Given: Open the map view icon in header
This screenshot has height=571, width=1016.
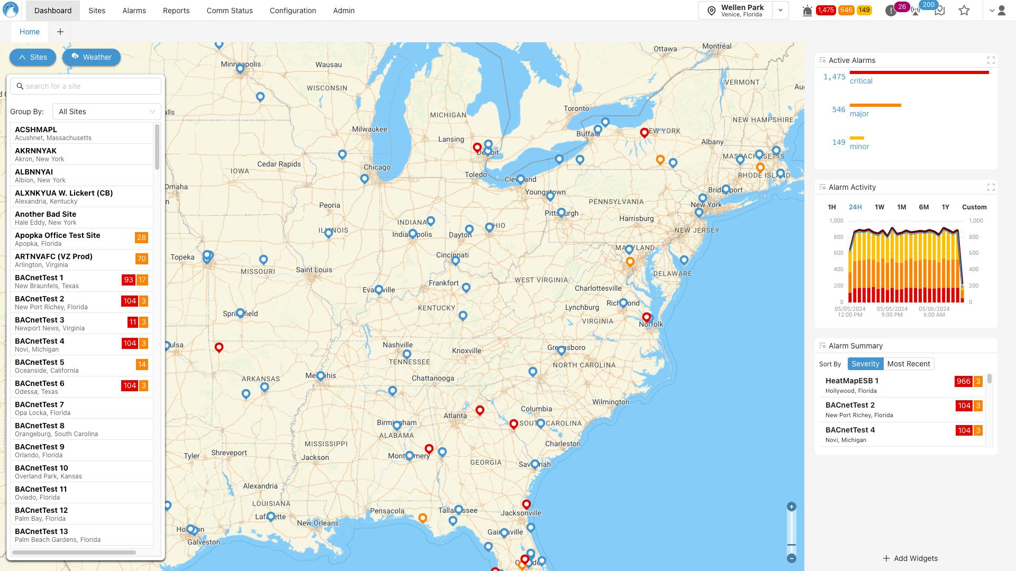Looking at the screenshot, I should point(940,11).
